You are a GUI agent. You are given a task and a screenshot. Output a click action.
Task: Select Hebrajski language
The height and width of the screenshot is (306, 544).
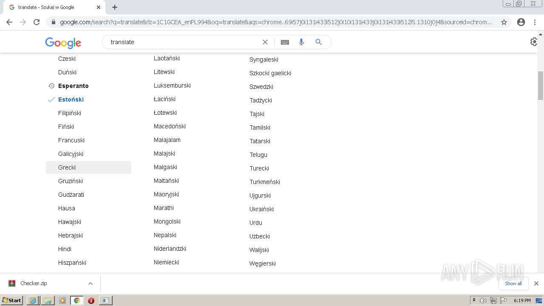71,235
